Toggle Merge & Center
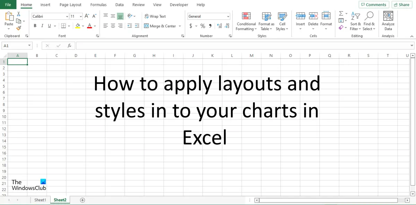Screen dimensions: 416x205 point(160,26)
